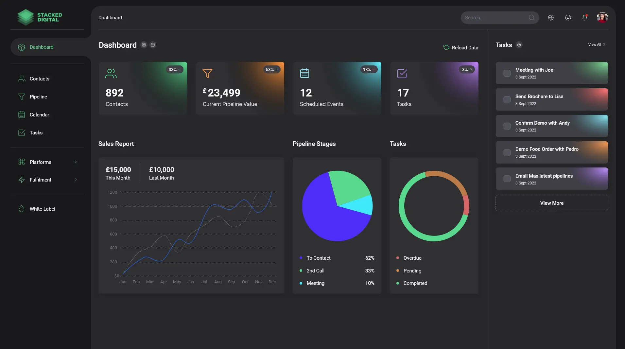This screenshot has height=349, width=625.
Task: Open Tasks in the sidebar
Action: click(x=36, y=133)
